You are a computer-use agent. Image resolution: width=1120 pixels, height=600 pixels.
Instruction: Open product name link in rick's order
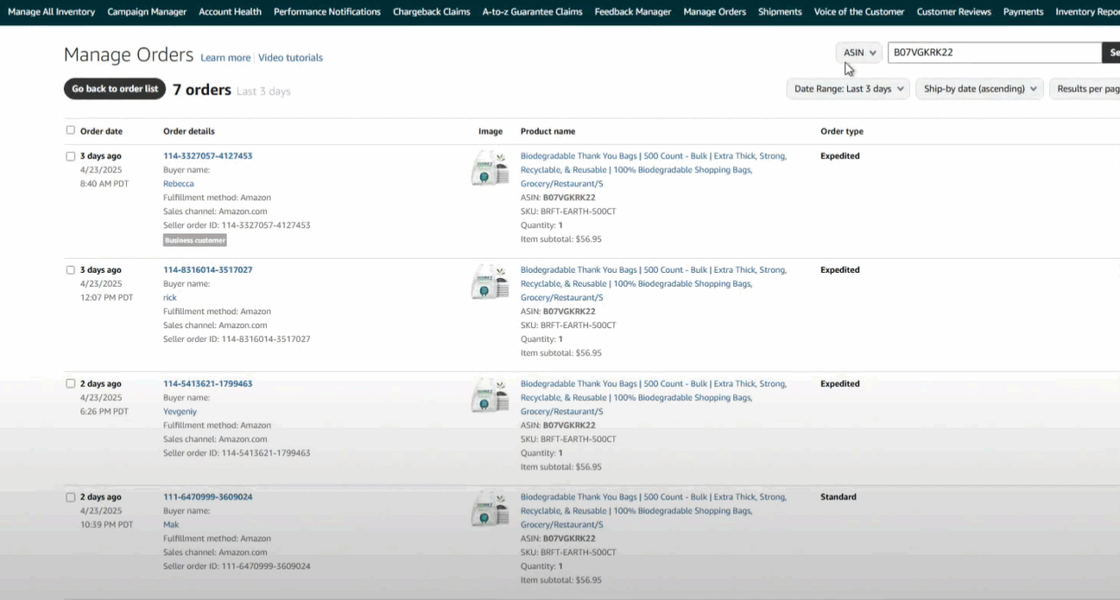[654, 283]
